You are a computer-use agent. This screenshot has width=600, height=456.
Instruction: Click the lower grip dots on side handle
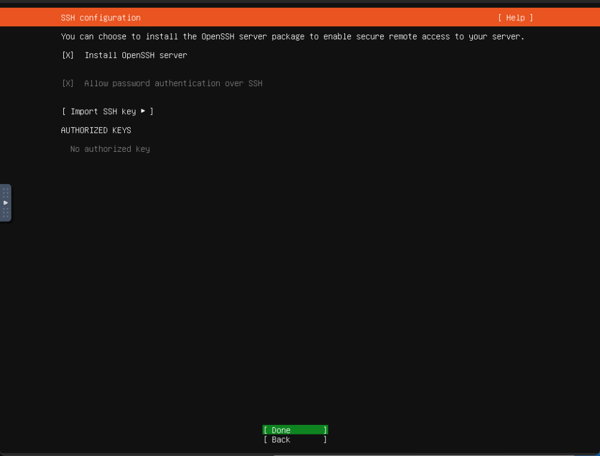tap(5, 213)
